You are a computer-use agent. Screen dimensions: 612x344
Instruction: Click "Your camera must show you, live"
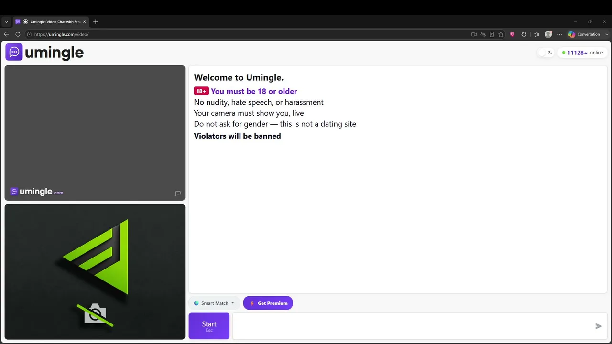(x=249, y=113)
